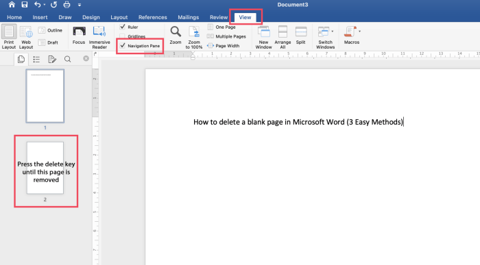Show thumbnails pane tab in navigation
480x265 pixels.
[21, 59]
